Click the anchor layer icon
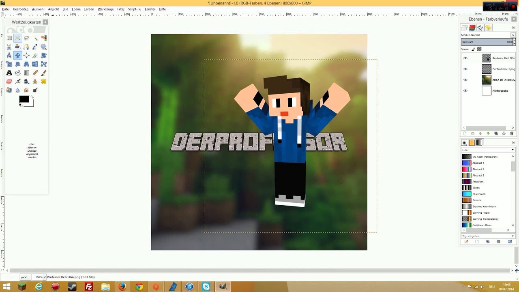 pos(504,133)
